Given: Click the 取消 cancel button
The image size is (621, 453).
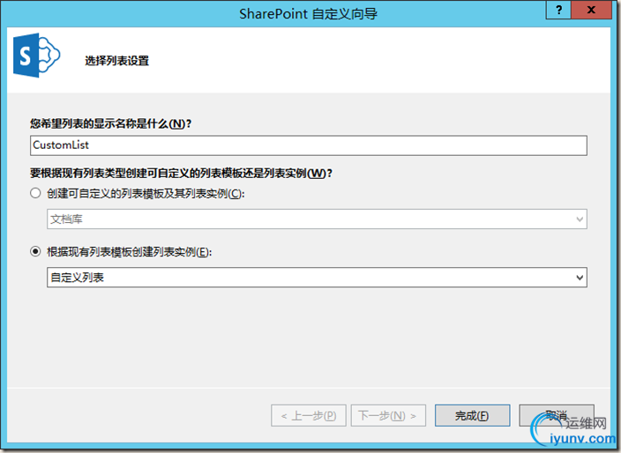Looking at the screenshot, I should pos(557,415).
